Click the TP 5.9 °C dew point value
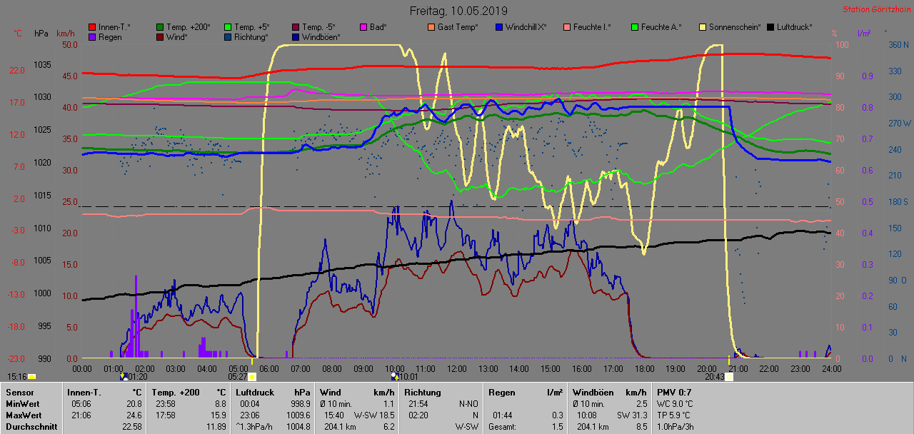 674,415
